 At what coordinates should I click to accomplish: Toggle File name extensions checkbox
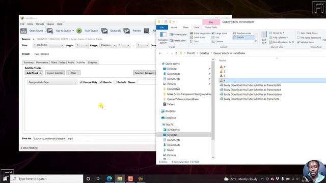pyautogui.click(x=298, y=38)
